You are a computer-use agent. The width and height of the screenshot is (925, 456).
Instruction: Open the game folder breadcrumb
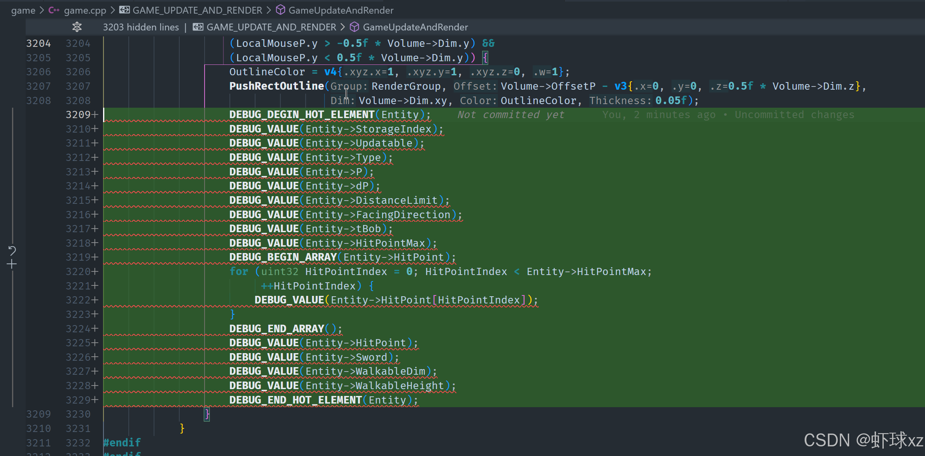pos(23,10)
